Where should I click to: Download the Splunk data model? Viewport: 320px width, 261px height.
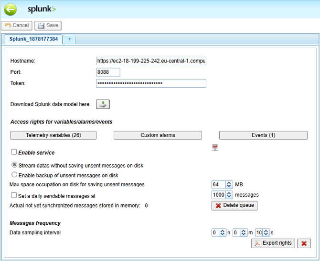[x=103, y=104]
